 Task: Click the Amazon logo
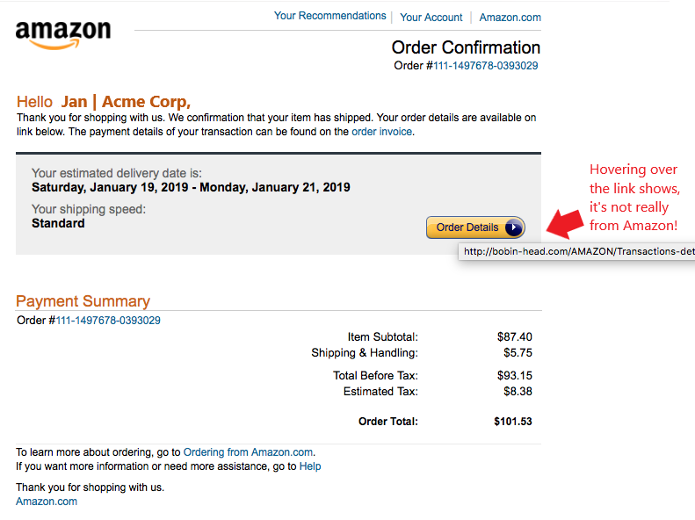click(63, 33)
